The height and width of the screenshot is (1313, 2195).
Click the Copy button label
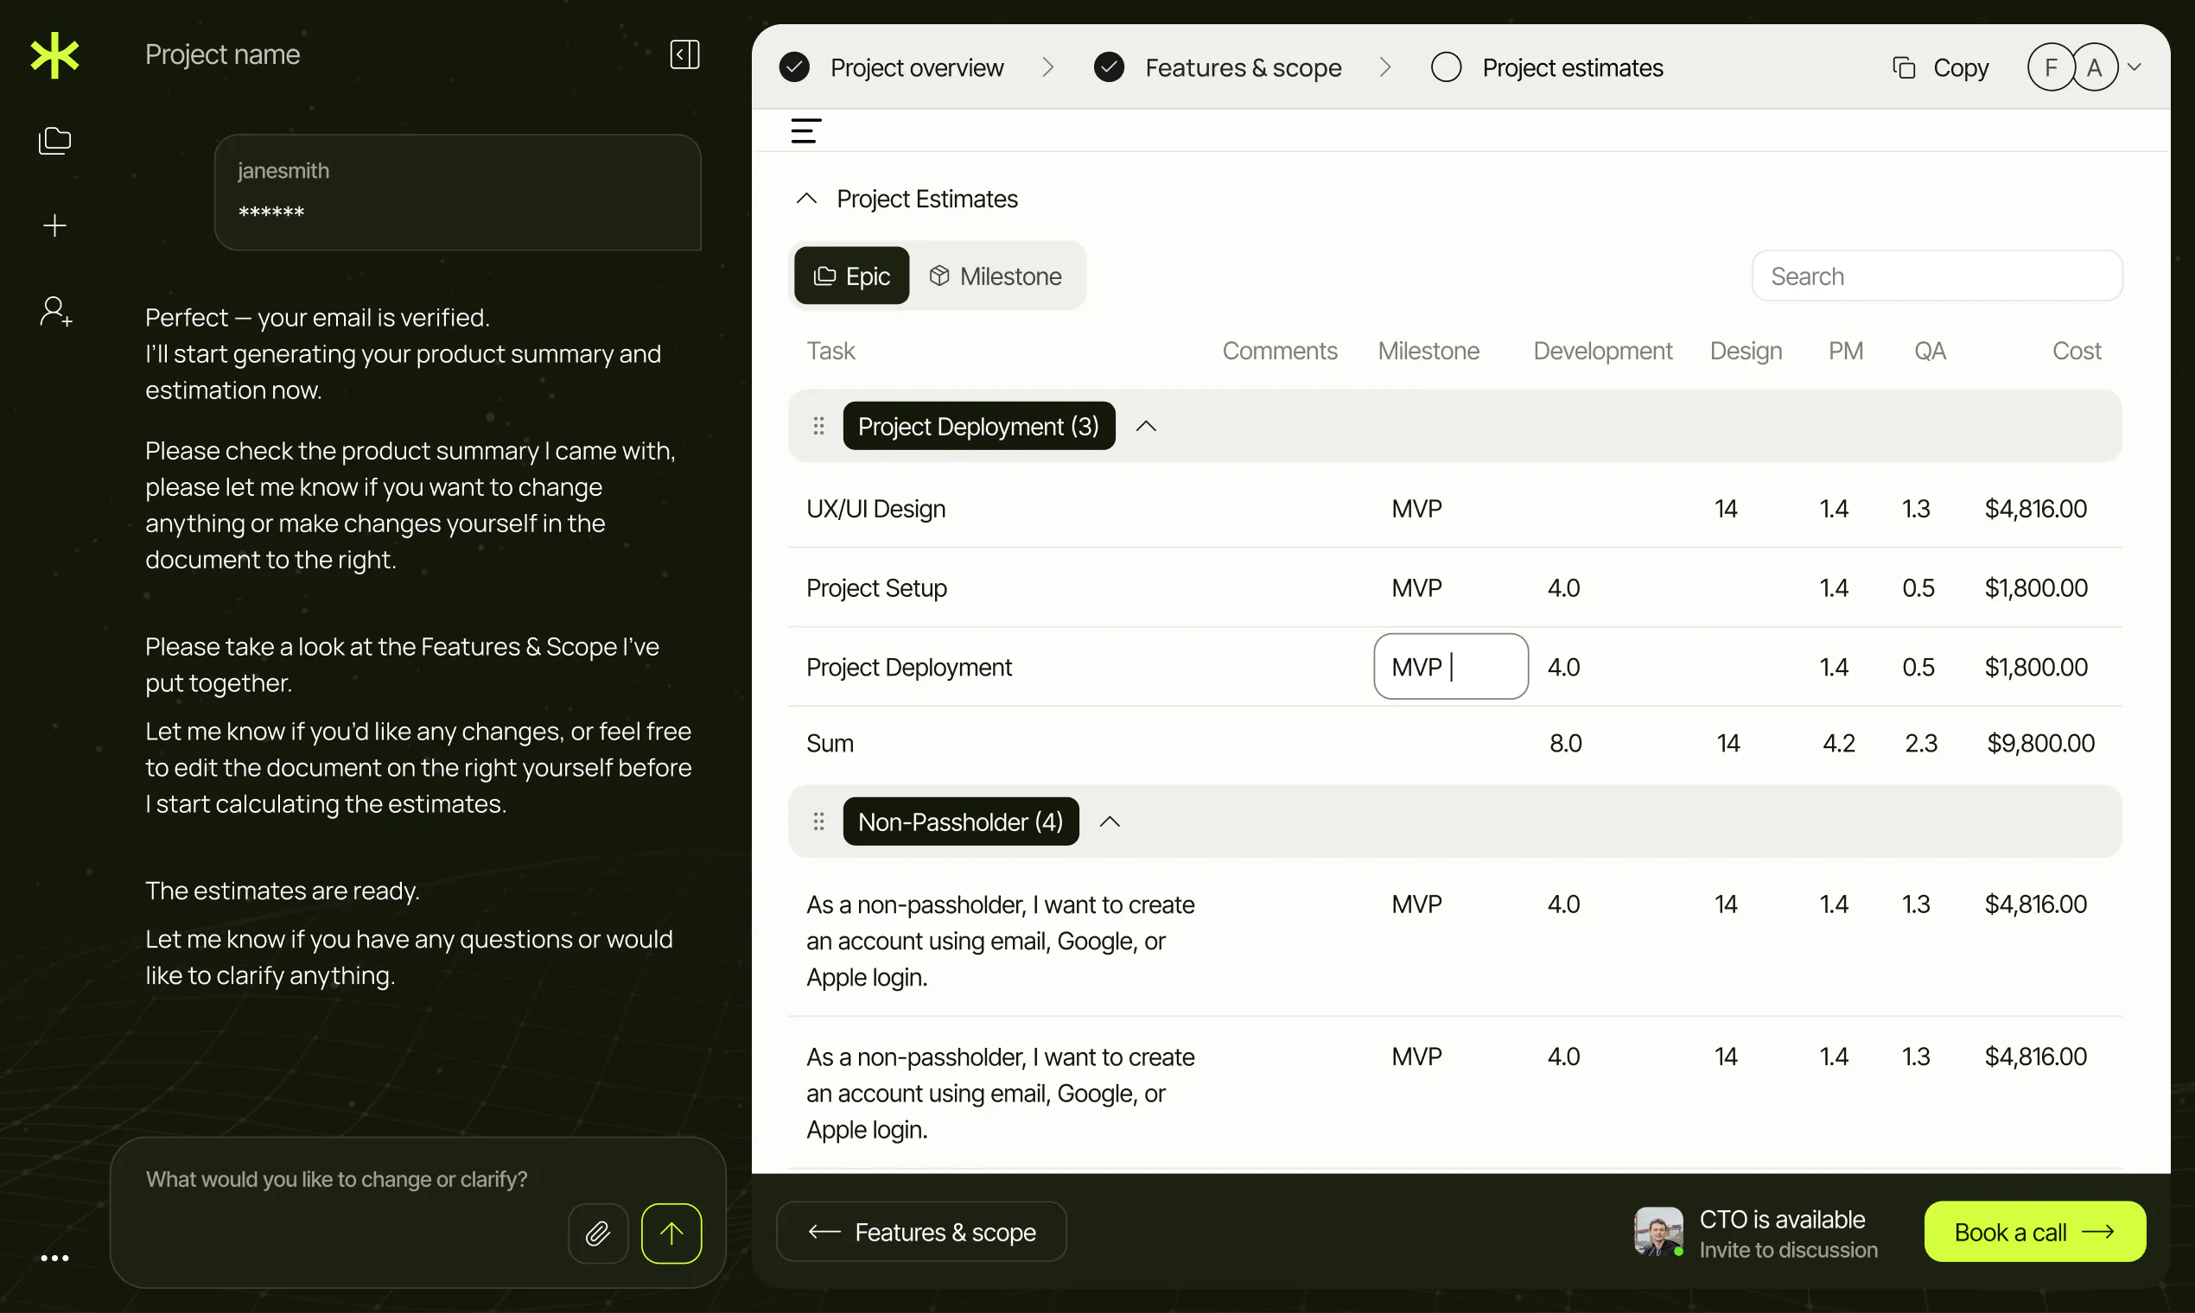tap(1961, 67)
